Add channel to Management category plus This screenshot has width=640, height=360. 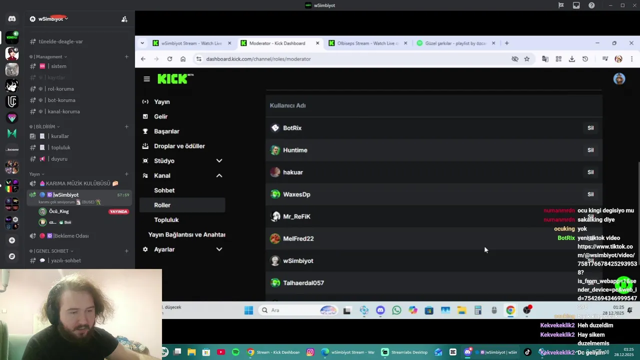126,56
